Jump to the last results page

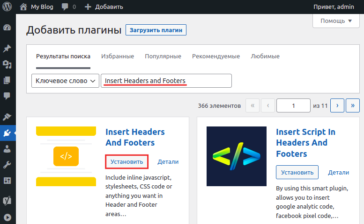(353, 105)
